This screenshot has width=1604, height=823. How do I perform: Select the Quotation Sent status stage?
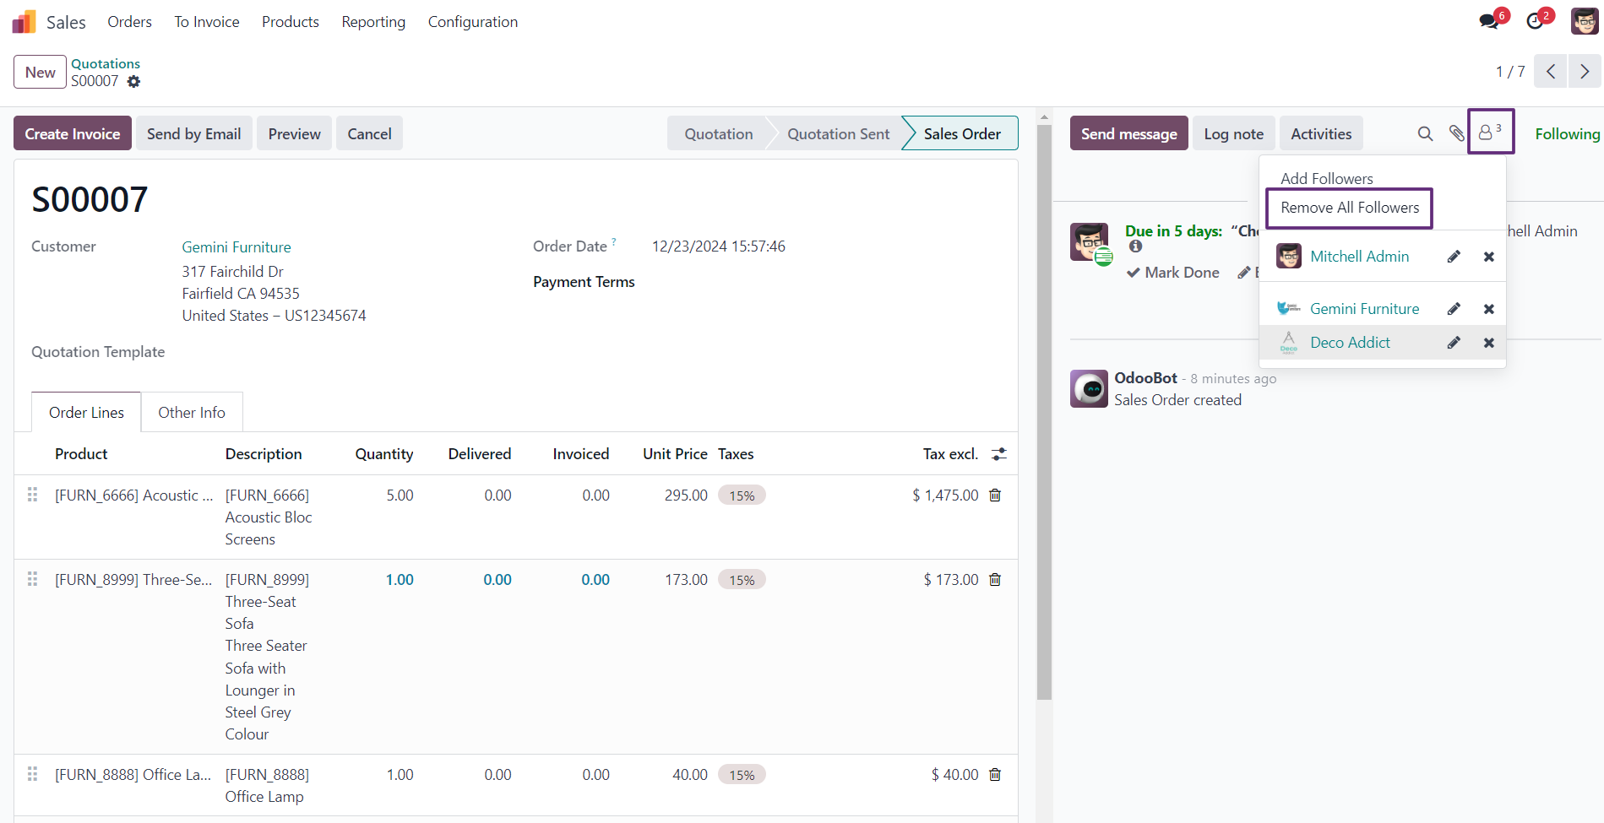click(x=838, y=133)
